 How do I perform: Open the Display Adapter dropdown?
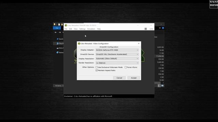coord(117,50)
